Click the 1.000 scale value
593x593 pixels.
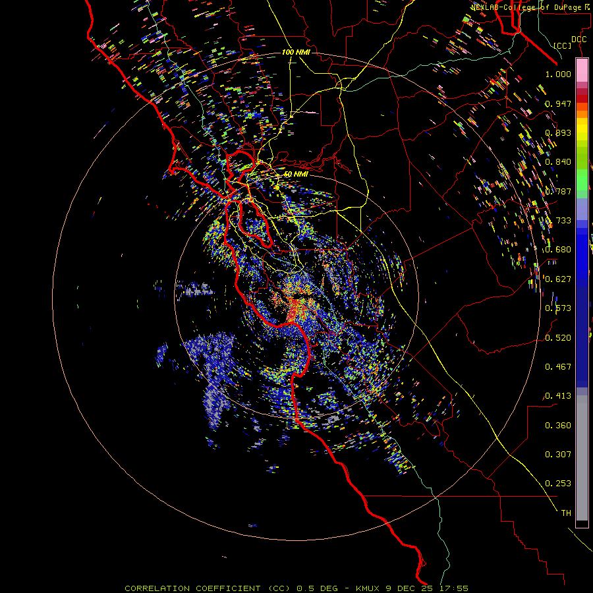tap(558, 74)
